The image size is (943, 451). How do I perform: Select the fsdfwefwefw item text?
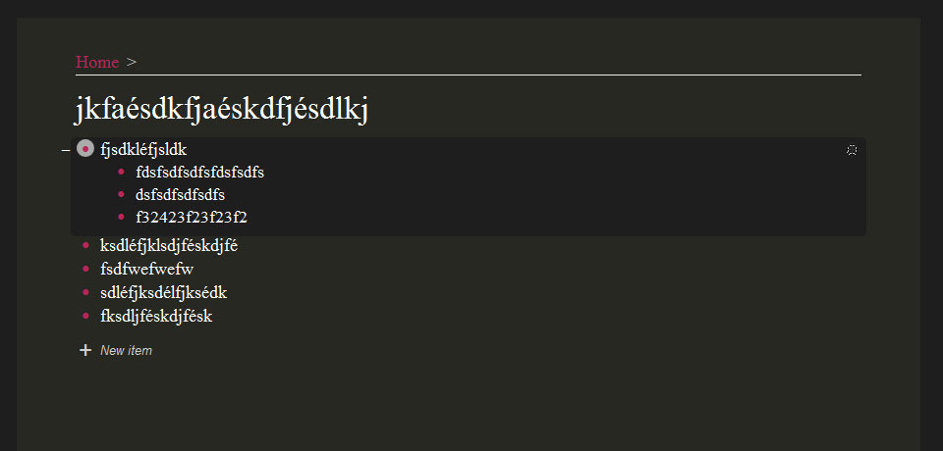pos(146,270)
